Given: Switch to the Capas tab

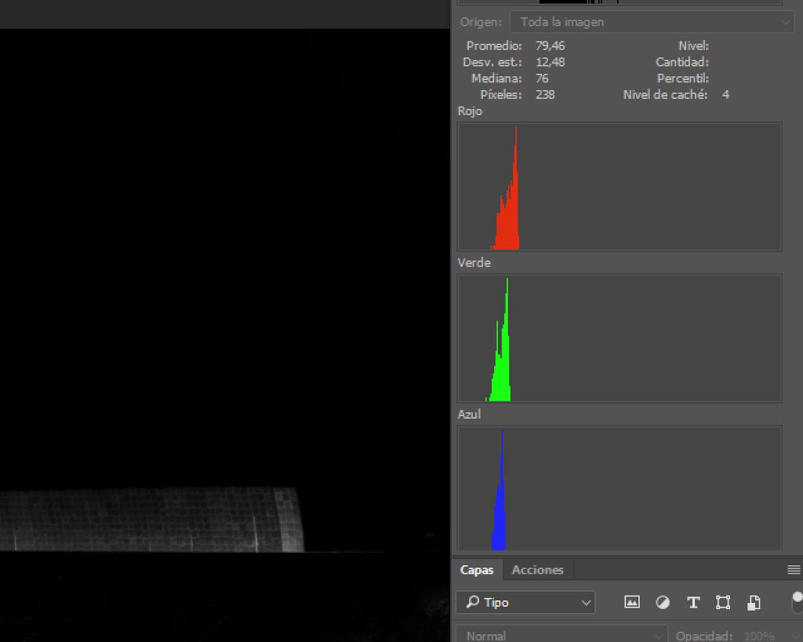Looking at the screenshot, I should 477,570.
